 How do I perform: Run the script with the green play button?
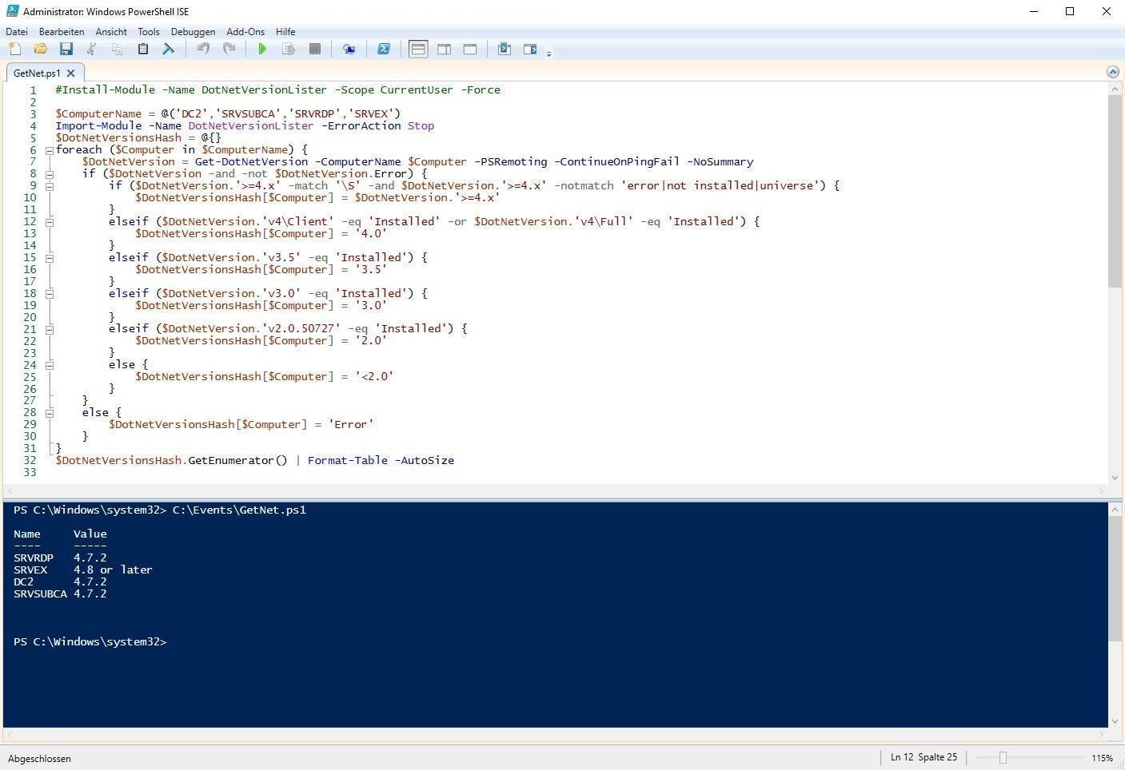262,50
